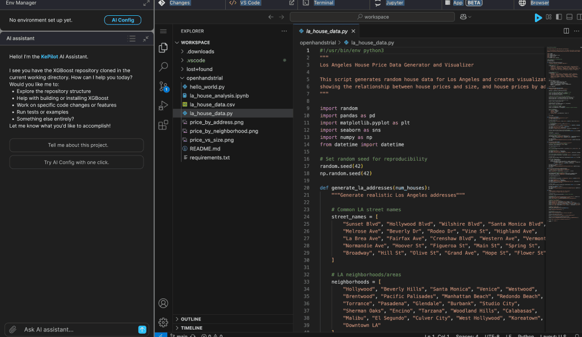This screenshot has height=337, width=582.
Task: Click Explorer's three-dot Views and More Actions
Action: [284, 31]
